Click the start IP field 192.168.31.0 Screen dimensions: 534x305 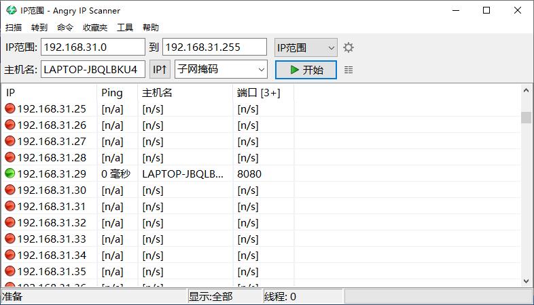pos(93,47)
